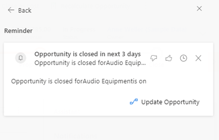Click the Reminder section heading
219x140 pixels.
(x=18, y=31)
